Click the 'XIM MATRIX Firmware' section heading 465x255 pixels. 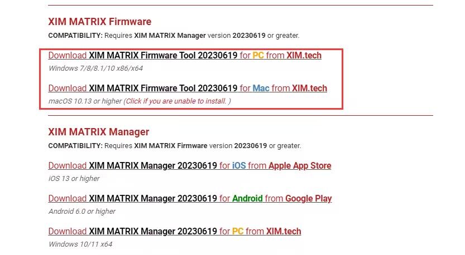point(99,22)
